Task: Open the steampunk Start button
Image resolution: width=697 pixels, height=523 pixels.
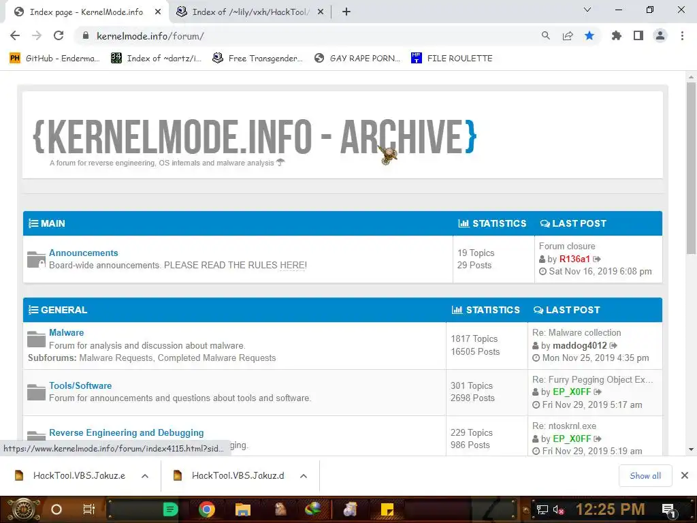Action: [24, 509]
